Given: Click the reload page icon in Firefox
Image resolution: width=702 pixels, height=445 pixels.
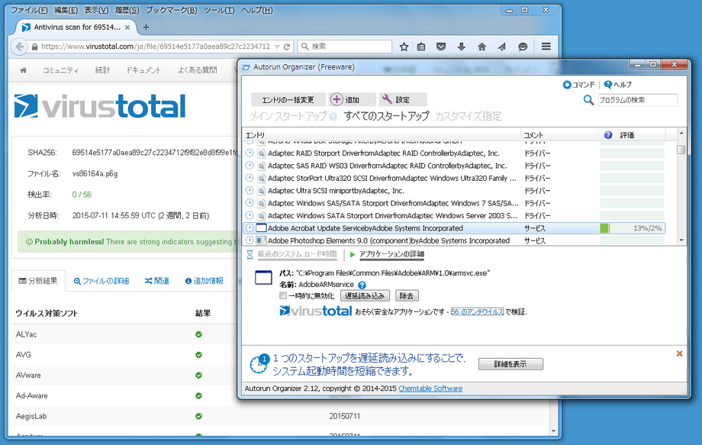Looking at the screenshot, I should [287, 47].
